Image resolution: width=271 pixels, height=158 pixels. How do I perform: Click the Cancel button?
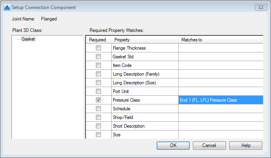click(x=209, y=145)
